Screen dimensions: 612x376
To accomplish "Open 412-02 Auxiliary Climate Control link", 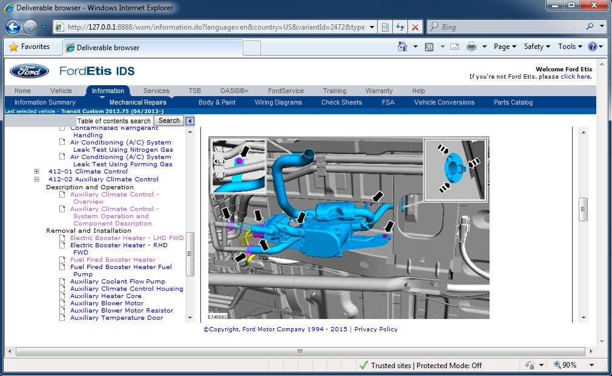I will 104,179.
